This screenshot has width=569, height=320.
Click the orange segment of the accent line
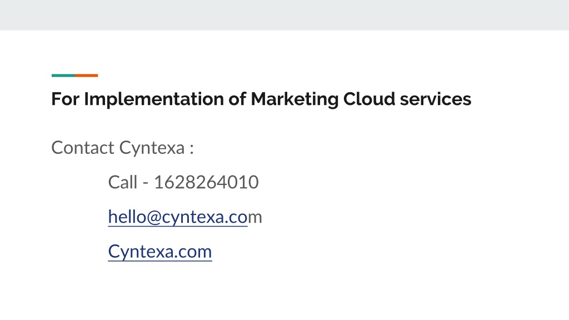tap(87, 76)
